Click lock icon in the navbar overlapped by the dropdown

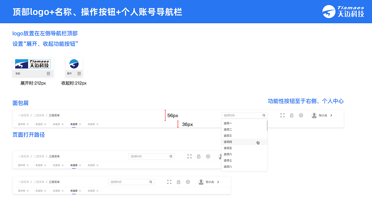(x=199, y=156)
